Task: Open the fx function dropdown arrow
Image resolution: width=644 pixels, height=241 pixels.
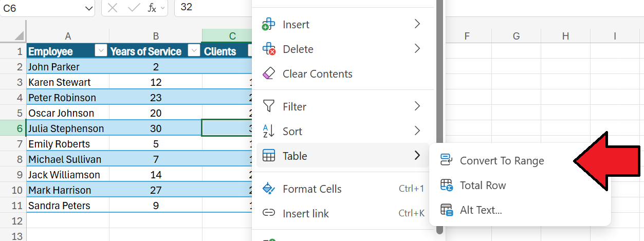Action: pyautogui.click(x=163, y=8)
